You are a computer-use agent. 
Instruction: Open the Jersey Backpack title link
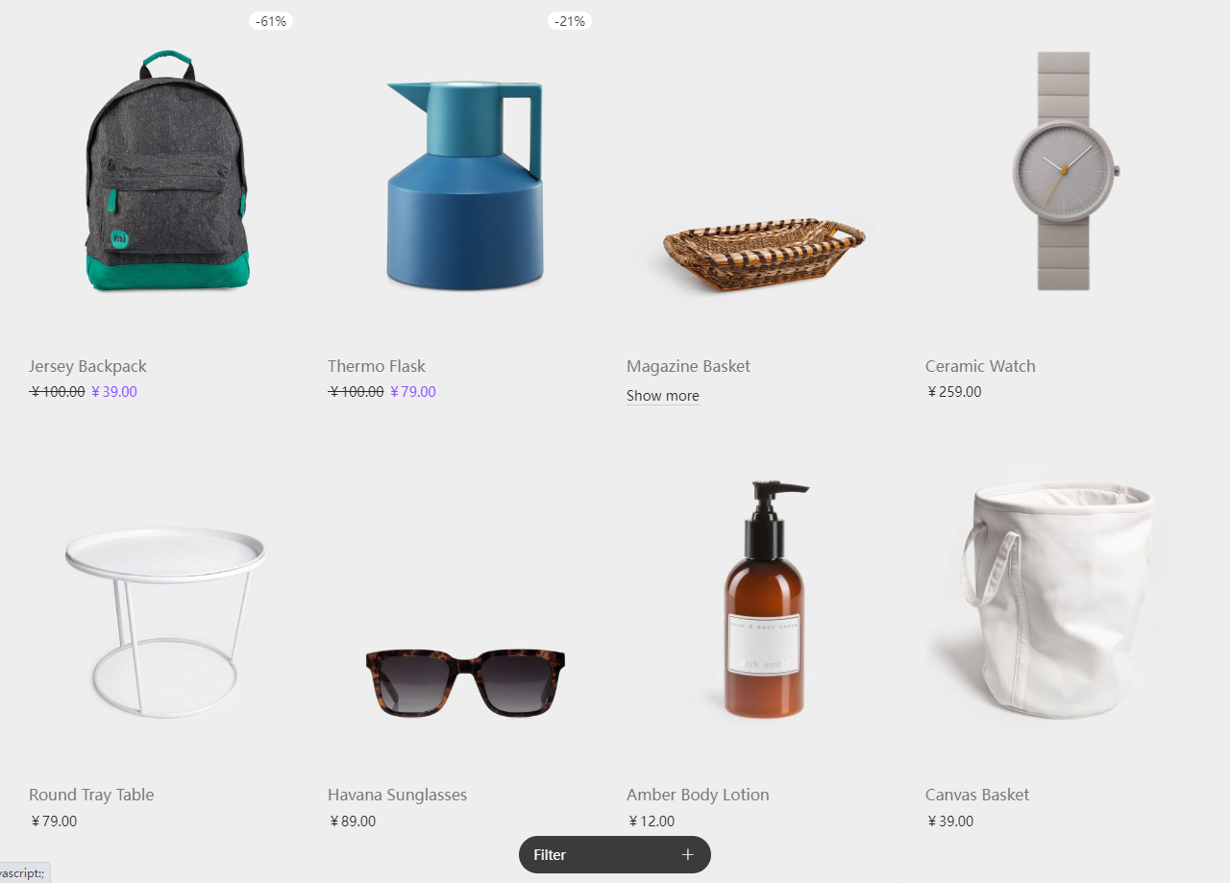pos(87,366)
